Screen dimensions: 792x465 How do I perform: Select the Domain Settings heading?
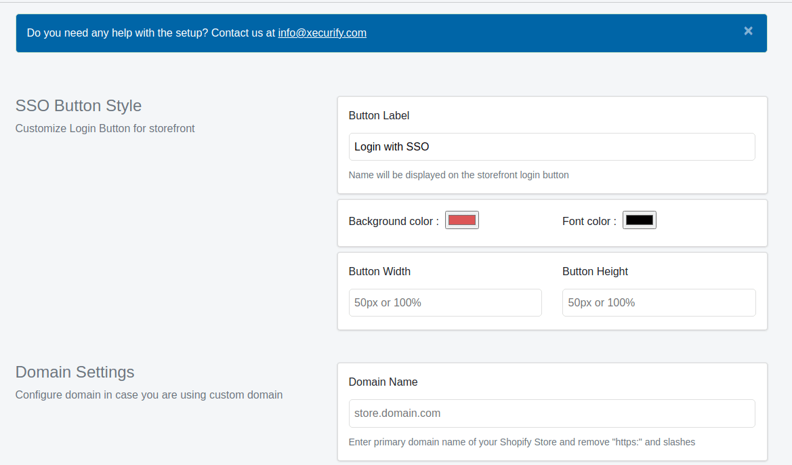[x=75, y=372]
